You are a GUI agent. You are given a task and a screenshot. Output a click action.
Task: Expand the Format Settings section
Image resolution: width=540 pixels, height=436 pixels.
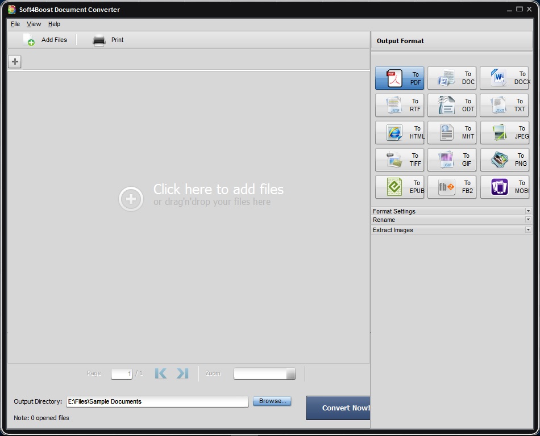(x=452, y=211)
